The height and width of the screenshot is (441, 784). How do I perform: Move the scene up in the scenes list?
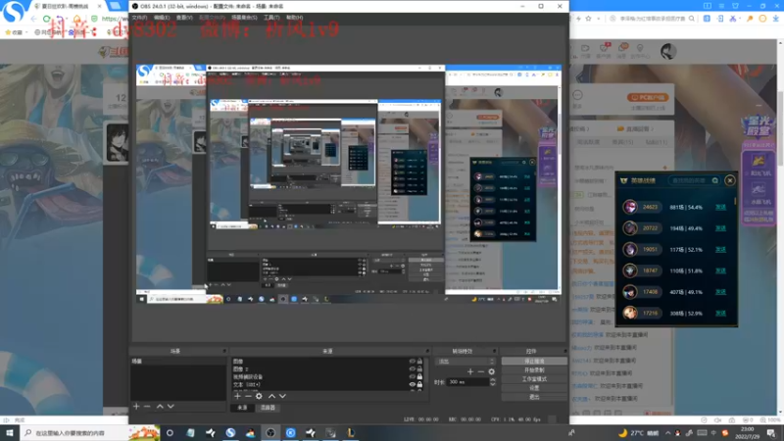click(160, 407)
